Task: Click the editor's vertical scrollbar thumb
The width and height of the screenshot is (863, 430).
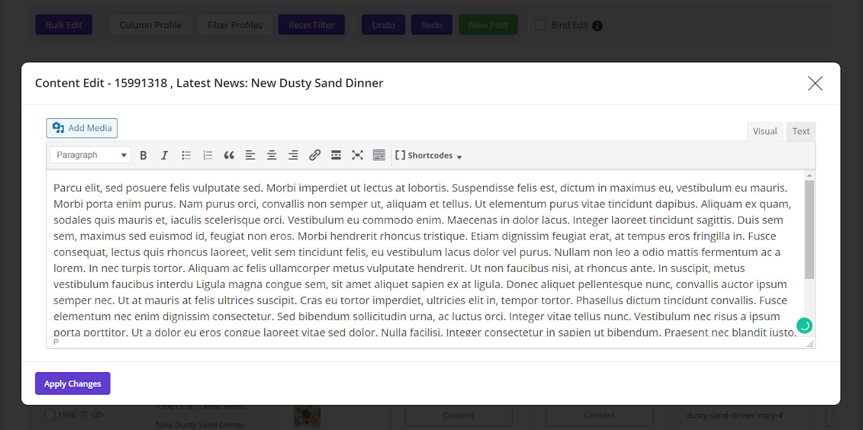Action: (810, 229)
